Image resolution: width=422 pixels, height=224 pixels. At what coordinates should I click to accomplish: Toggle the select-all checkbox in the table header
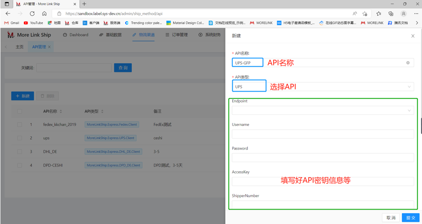(20, 112)
